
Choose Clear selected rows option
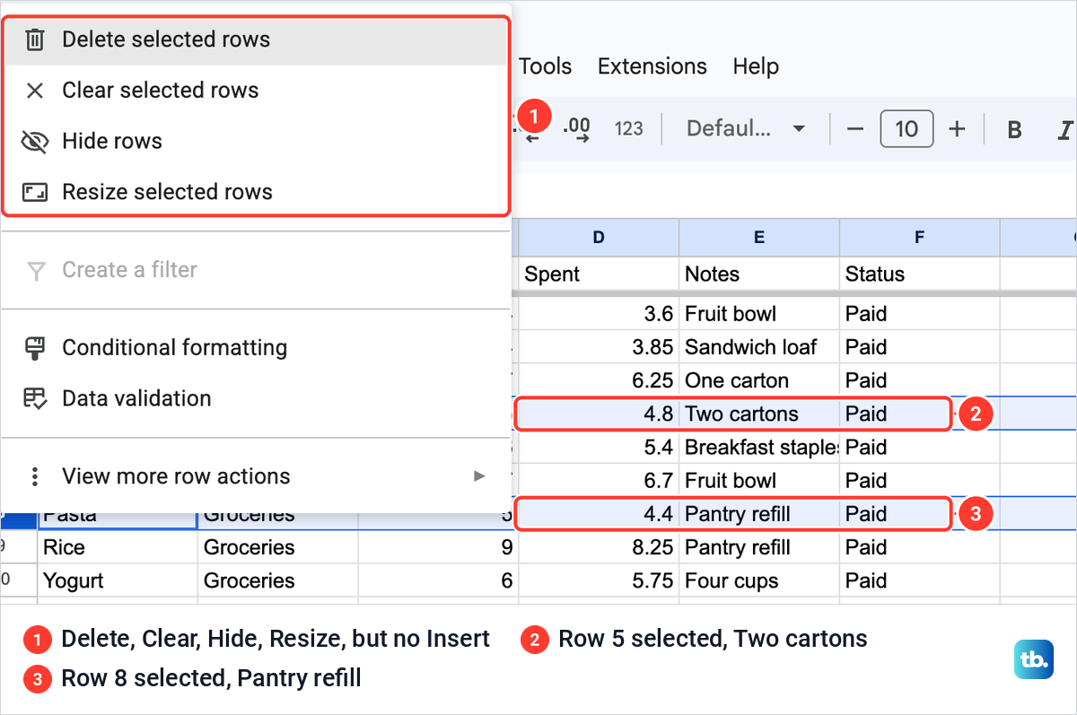pyautogui.click(x=256, y=91)
